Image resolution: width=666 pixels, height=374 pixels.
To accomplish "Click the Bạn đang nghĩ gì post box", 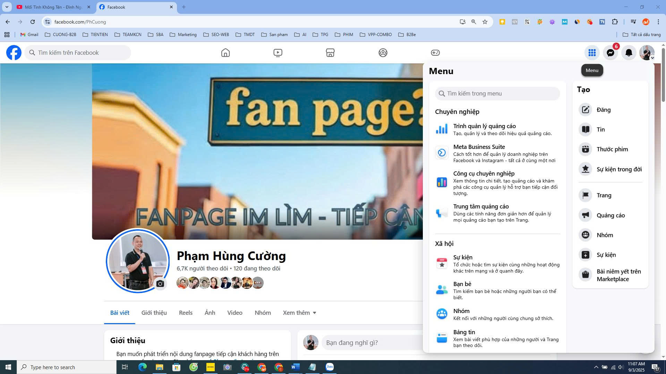I will 373,342.
